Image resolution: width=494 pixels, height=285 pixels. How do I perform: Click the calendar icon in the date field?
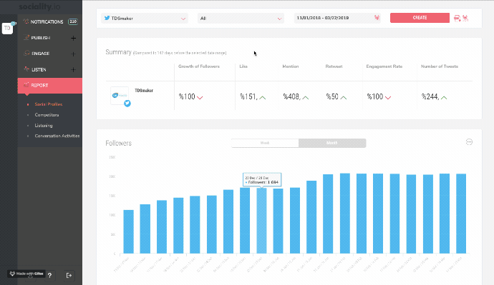click(377, 18)
